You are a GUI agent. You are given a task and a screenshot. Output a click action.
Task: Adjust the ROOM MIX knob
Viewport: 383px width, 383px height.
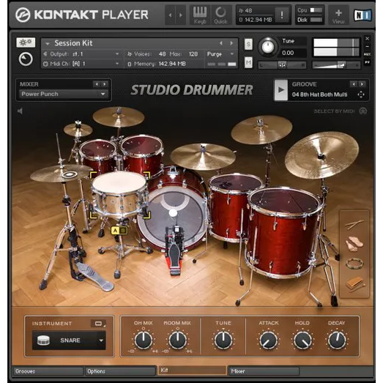tap(177, 340)
